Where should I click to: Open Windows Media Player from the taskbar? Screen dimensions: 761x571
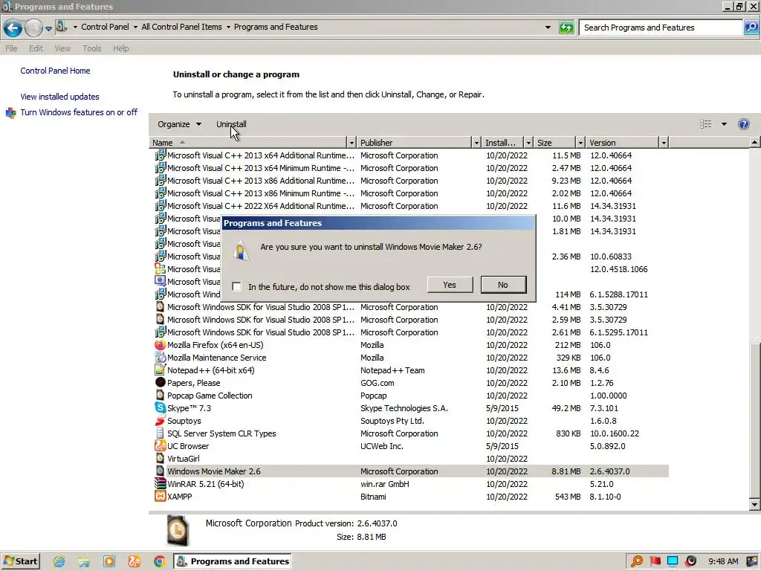click(109, 561)
